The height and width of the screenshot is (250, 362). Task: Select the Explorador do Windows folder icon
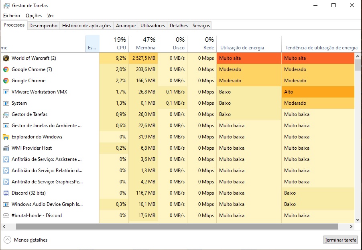click(x=6, y=137)
